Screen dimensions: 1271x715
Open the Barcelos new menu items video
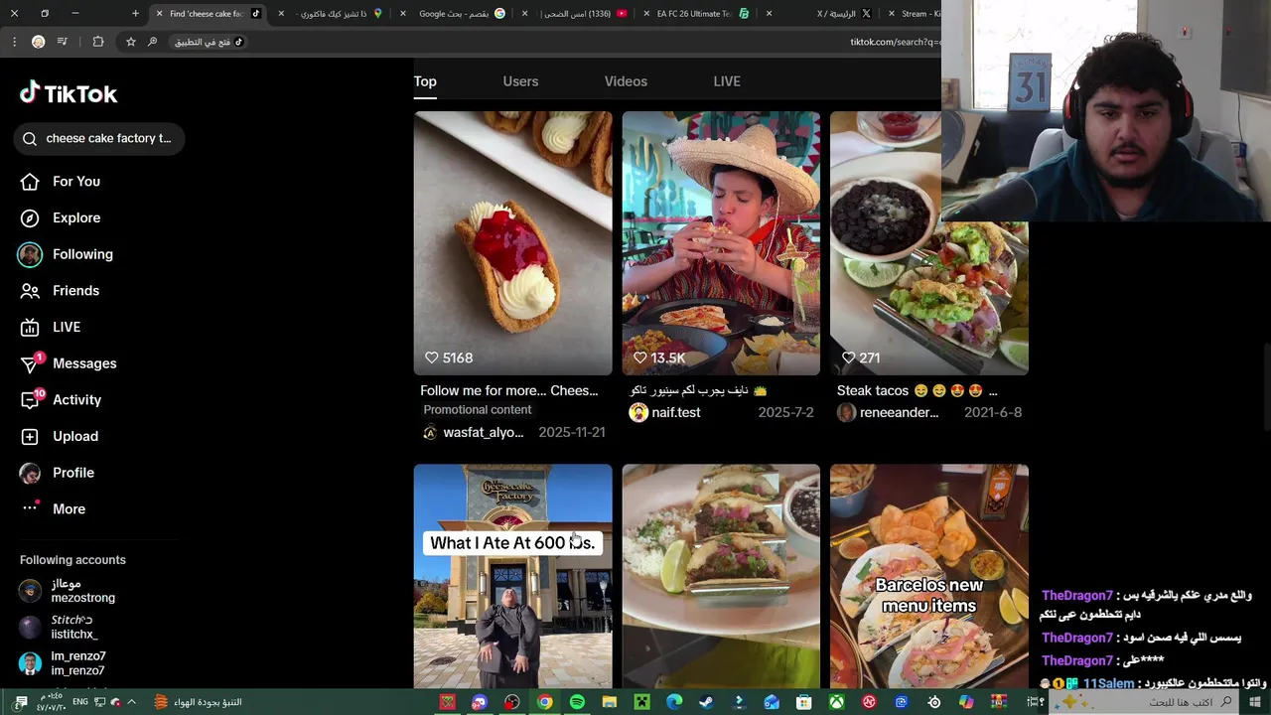point(928,576)
